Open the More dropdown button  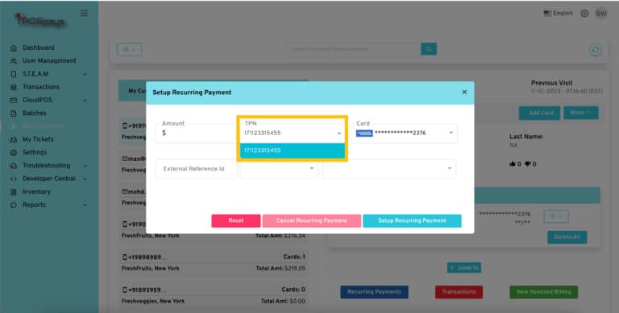click(x=580, y=113)
